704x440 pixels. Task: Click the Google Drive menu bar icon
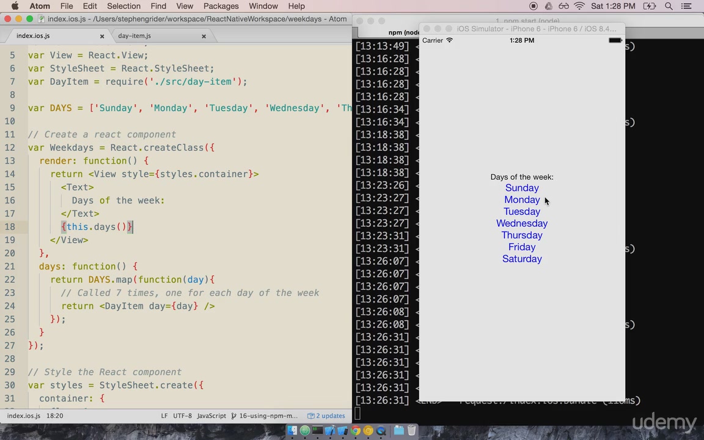coord(548,6)
